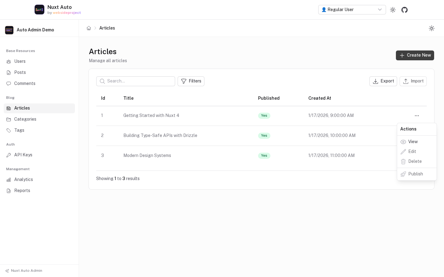
Task: Open Tags in the sidebar
Action: pyautogui.click(x=39, y=130)
